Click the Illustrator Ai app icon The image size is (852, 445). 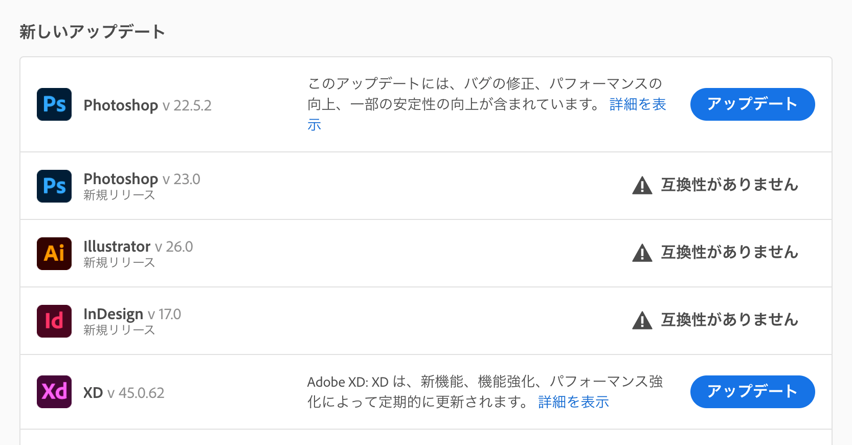[54, 254]
